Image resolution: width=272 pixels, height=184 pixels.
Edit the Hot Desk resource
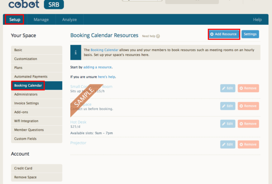[228, 124]
